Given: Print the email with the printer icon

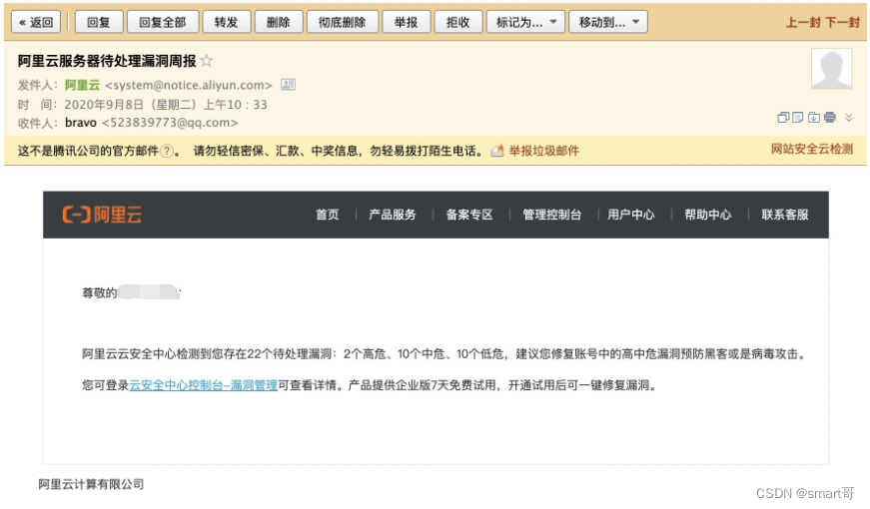Looking at the screenshot, I should (830, 117).
